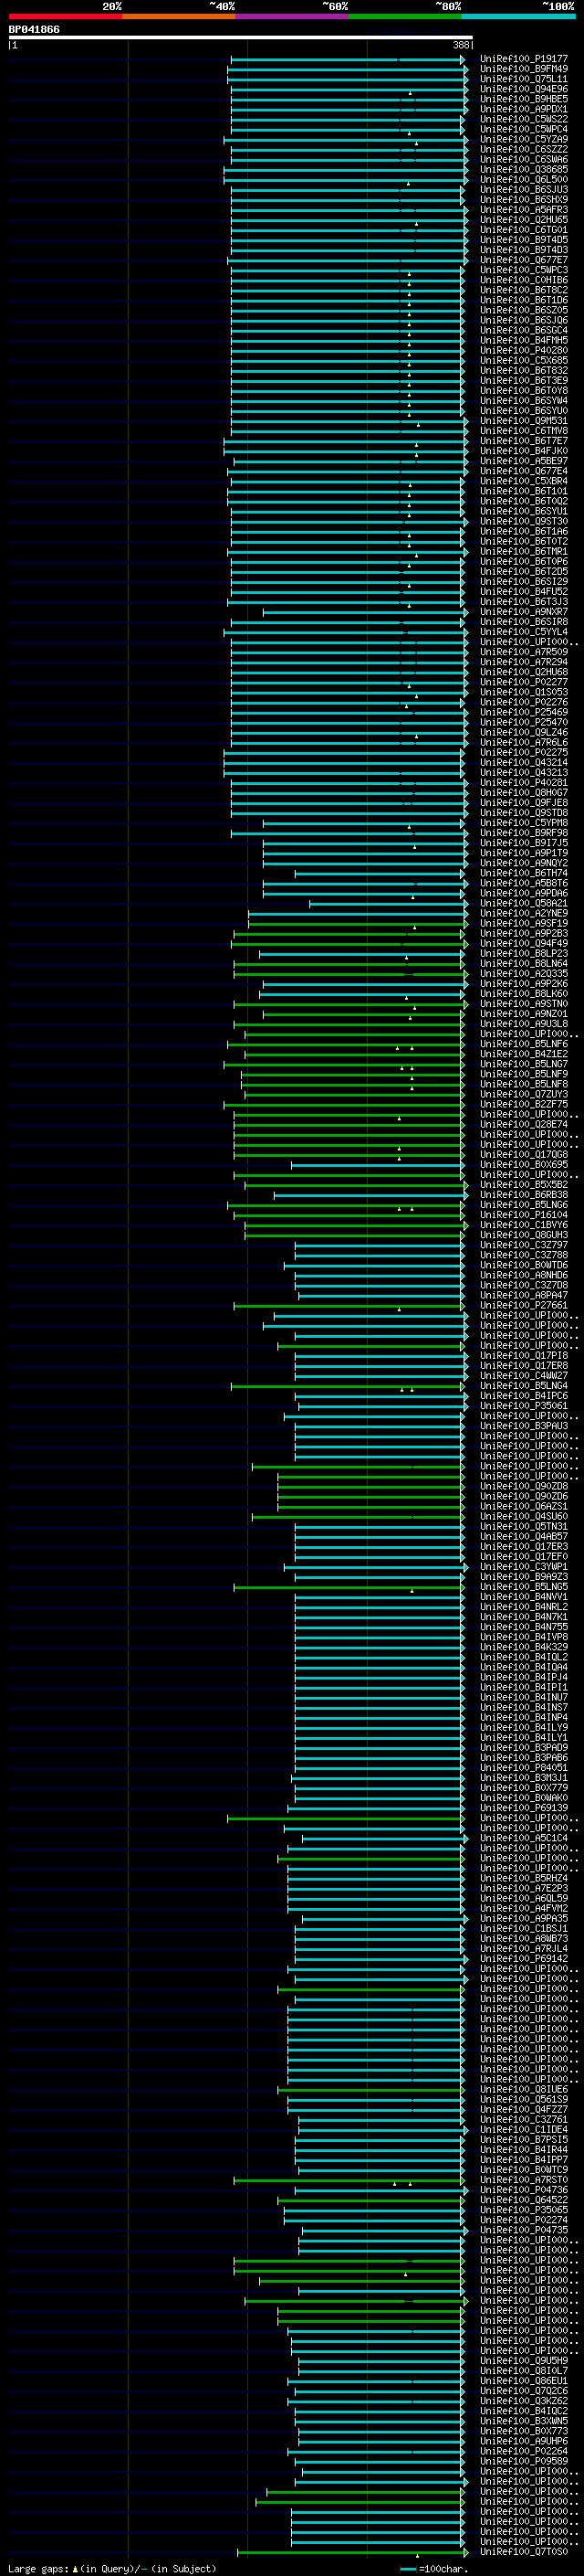Click the hit label UniRef100_Q94E96
This screenshot has height=2576, width=584.
[x=523, y=89]
